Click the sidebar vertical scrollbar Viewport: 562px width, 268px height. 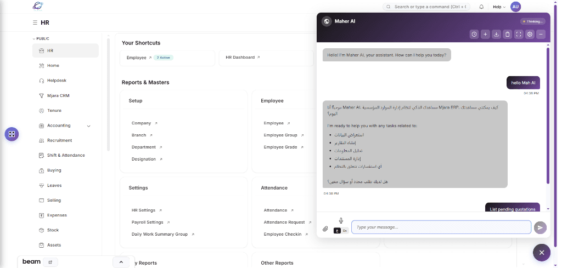[108, 94]
